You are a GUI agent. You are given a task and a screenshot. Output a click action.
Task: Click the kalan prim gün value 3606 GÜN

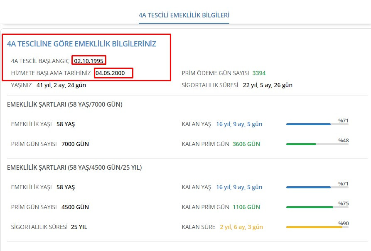(246, 144)
